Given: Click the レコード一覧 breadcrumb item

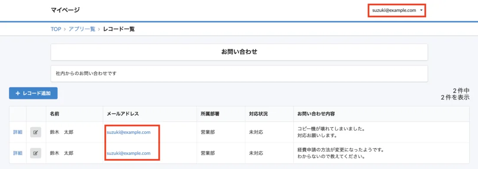Looking at the screenshot, I should (x=119, y=29).
